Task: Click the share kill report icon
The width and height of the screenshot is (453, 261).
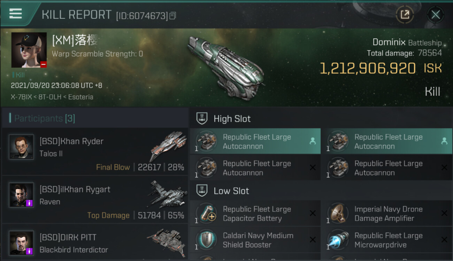Action: tap(405, 15)
